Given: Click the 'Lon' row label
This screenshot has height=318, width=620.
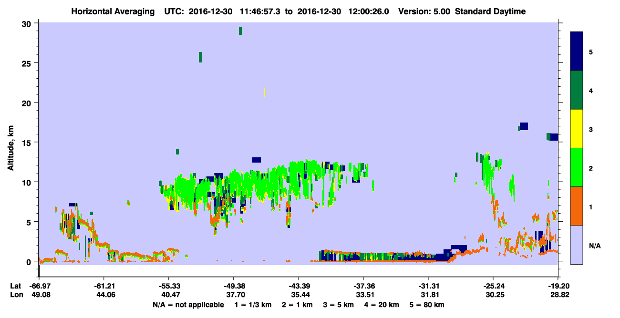Looking at the screenshot, I should click(x=17, y=295).
